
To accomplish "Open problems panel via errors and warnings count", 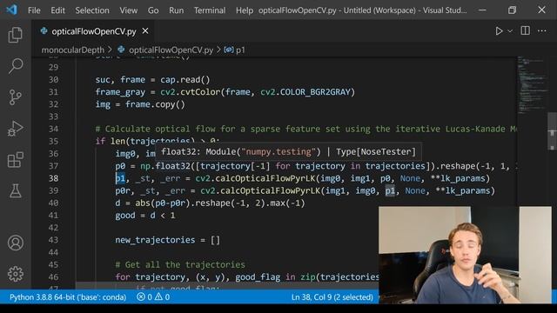I will point(153,297).
